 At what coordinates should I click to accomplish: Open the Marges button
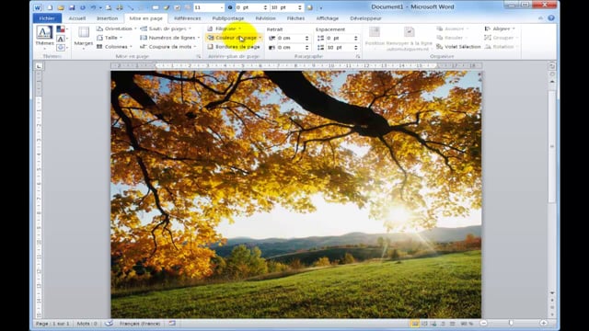pyautogui.click(x=84, y=38)
